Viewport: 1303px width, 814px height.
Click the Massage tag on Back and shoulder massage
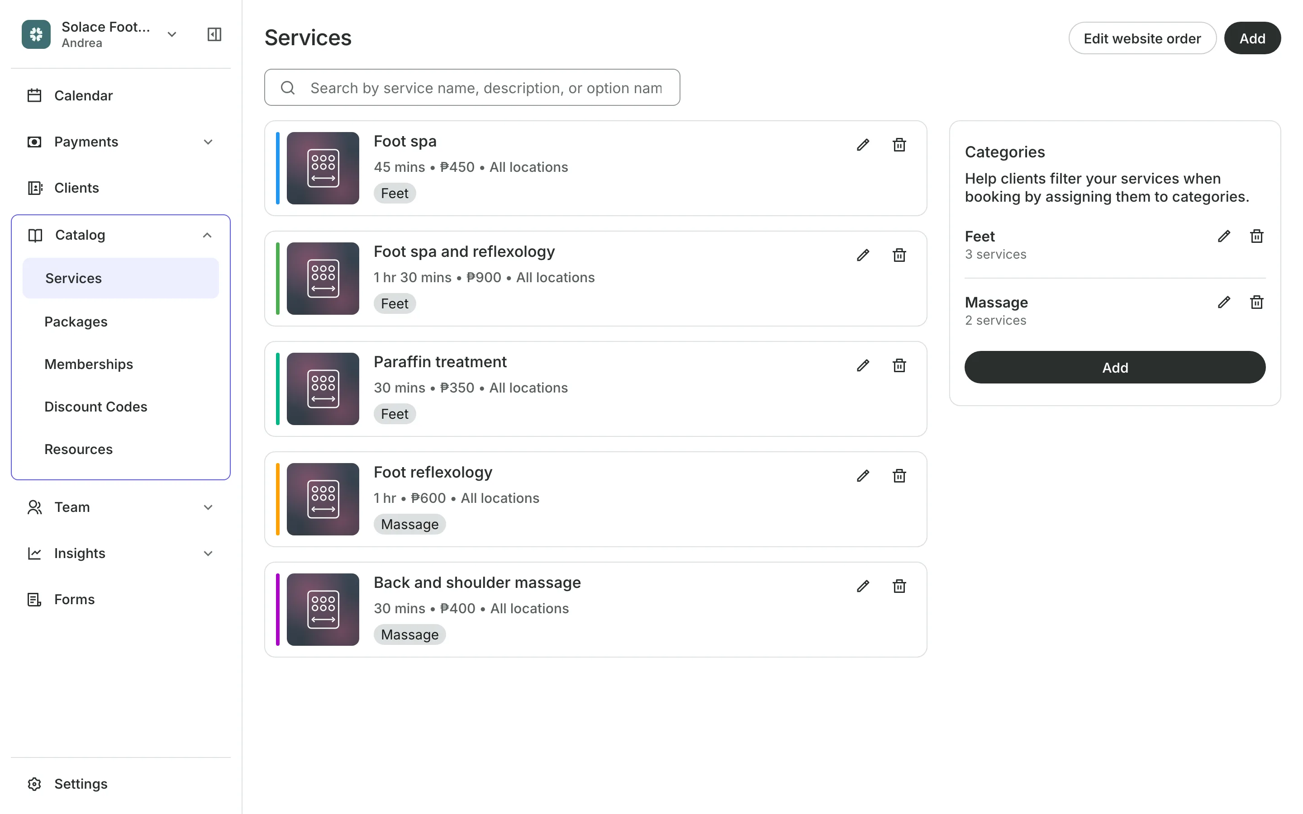click(x=410, y=635)
